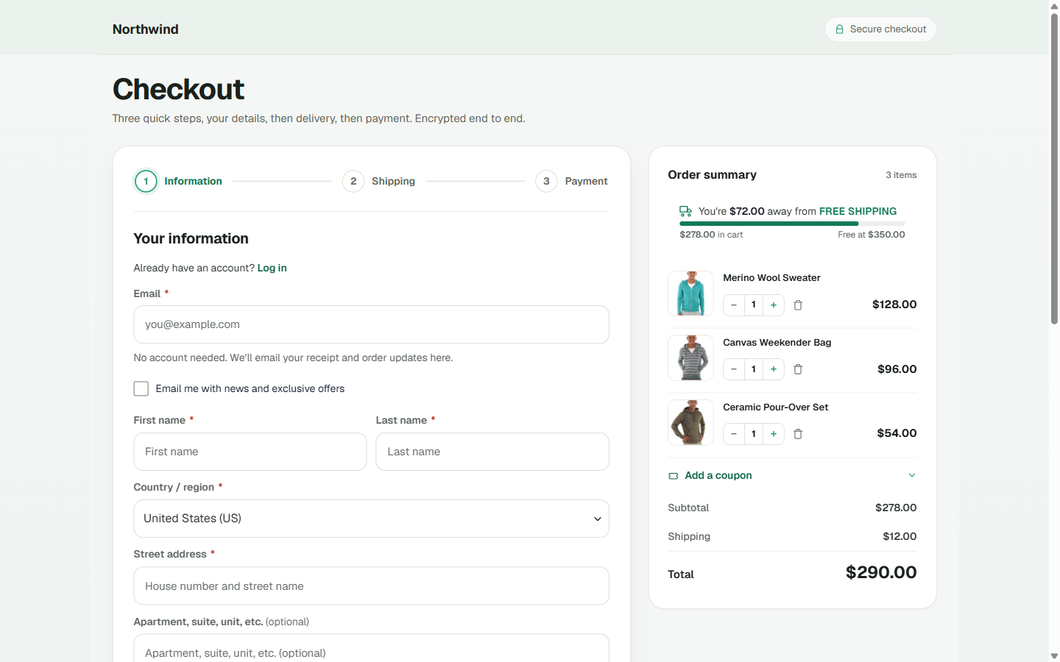Click the Your information heading

tap(191, 238)
